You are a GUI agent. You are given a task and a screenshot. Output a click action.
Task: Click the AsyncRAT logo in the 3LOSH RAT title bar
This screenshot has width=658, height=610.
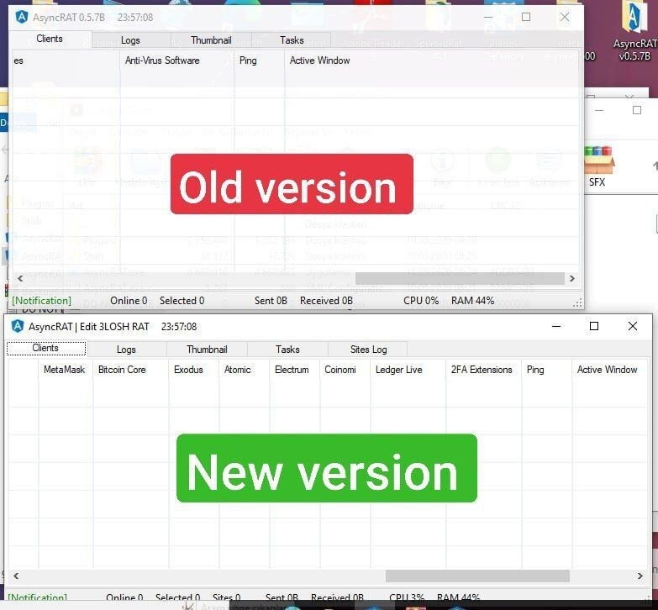pos(18,326)
